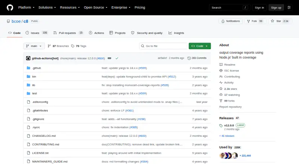299x164 pixels.
Task: Fork the repository with Fork button
Action: 255,21
